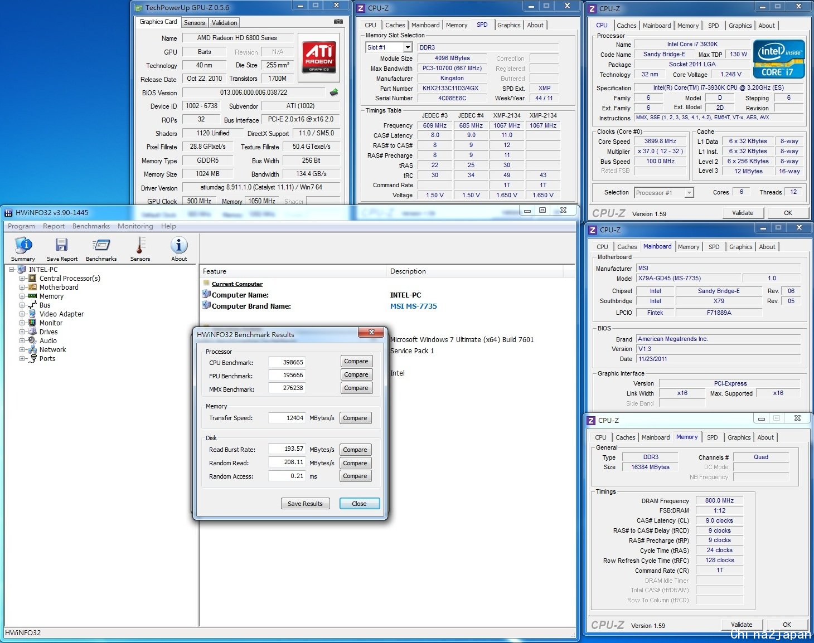
Task: Open Graphics tab in CPU-Z Memory window
Action: click(x=739, y=437)
